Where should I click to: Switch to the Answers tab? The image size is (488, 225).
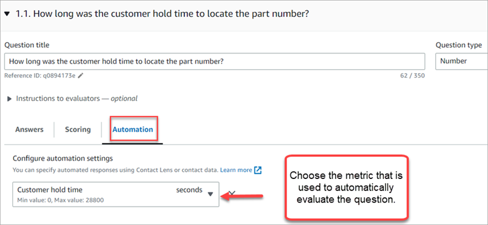29,129
